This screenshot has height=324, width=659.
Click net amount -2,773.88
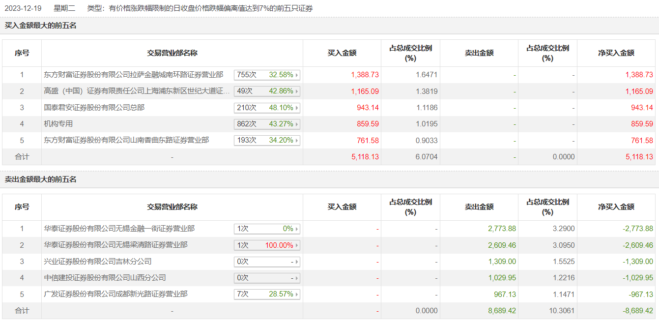pos(638,229)
